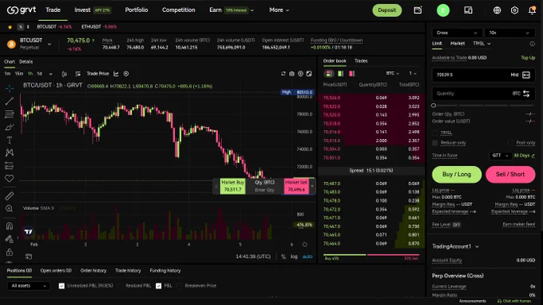Open the chart patterns tool
This screenshot has width=543, height=305.
coord(10,152)
